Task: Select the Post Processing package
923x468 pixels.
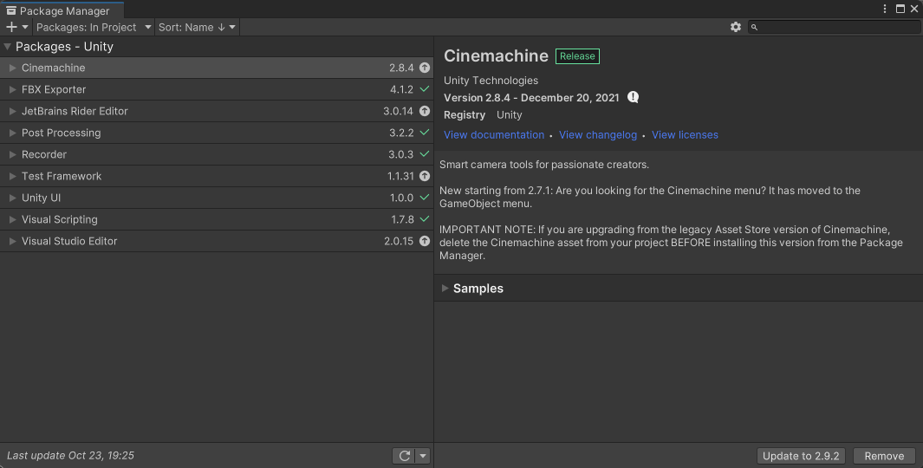Action: click(217, 133)
